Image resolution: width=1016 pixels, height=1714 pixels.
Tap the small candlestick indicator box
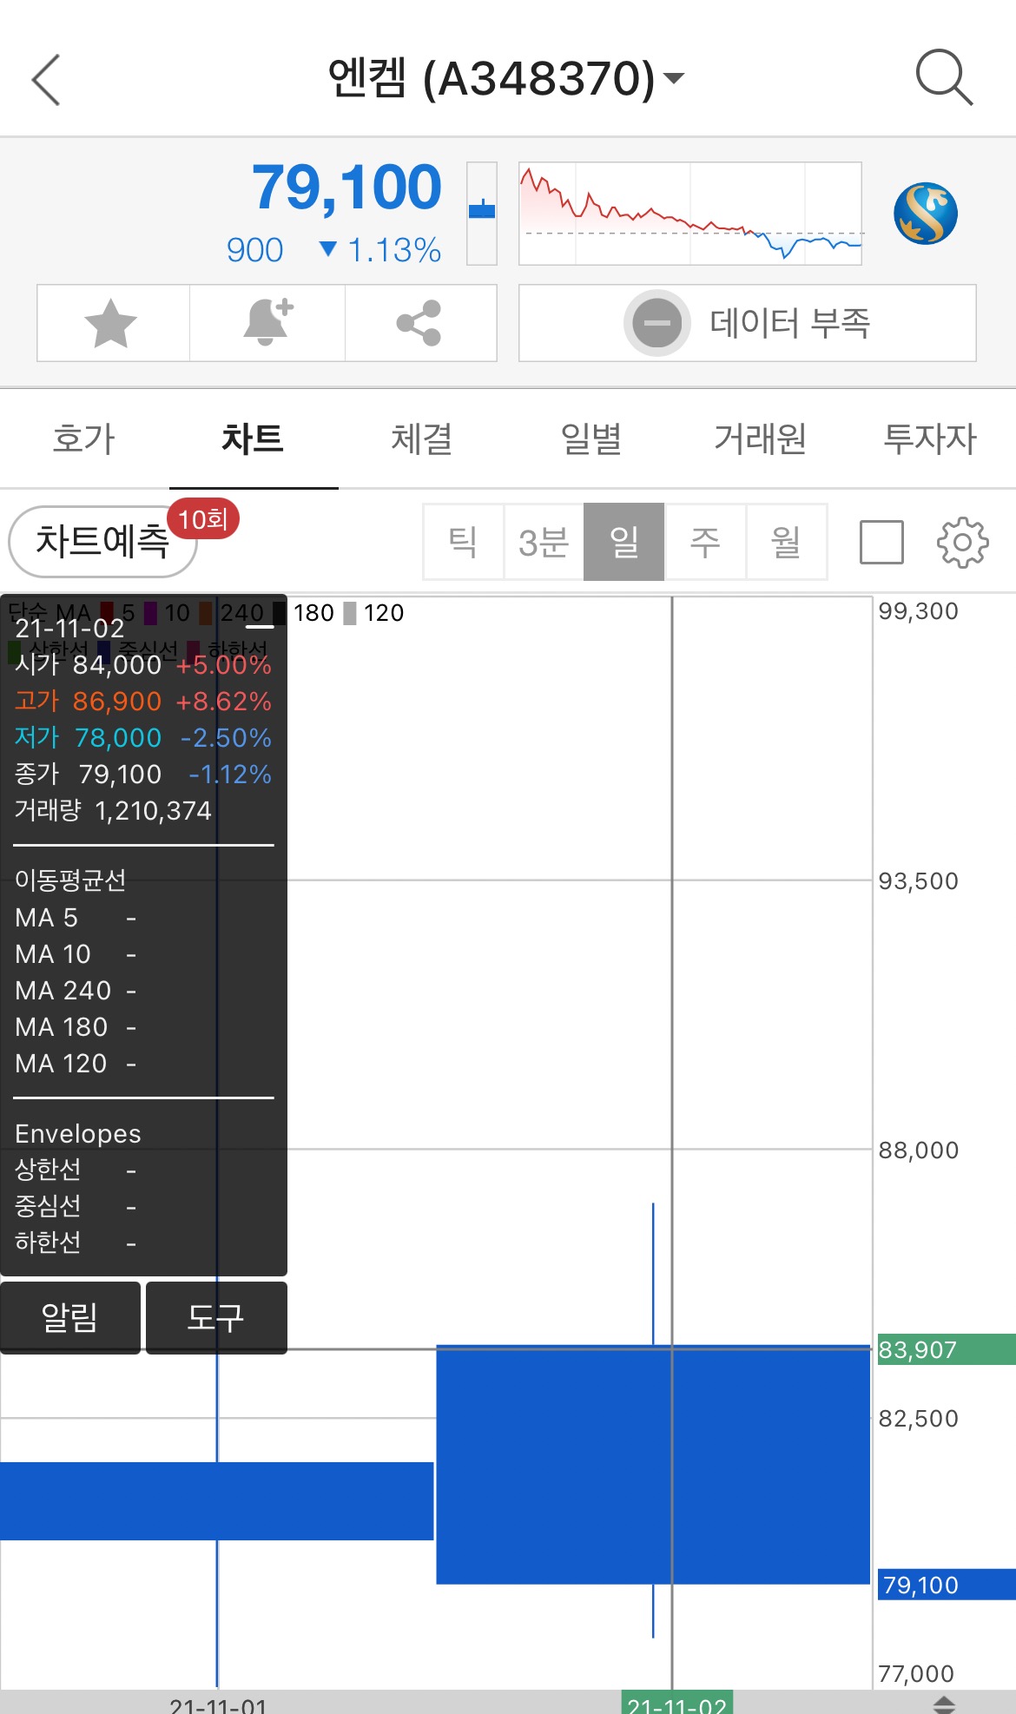pos(482,214)
